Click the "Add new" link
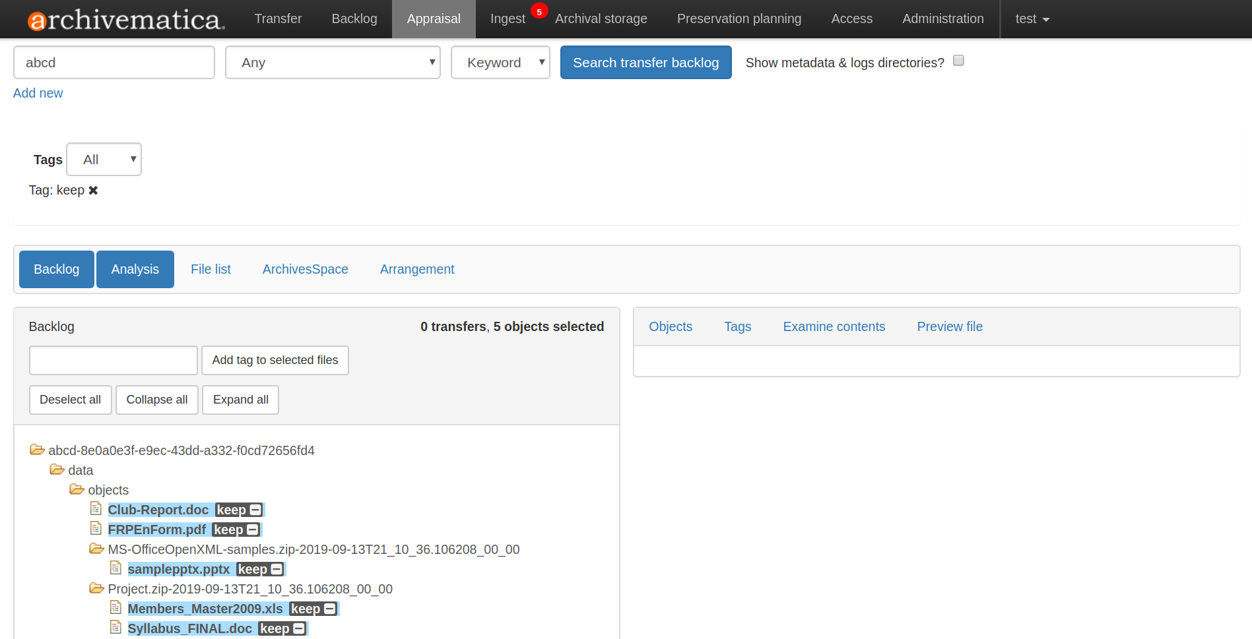 [38, 93]
